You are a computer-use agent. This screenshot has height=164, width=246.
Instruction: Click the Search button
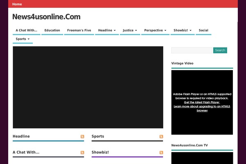coord(220,50)
